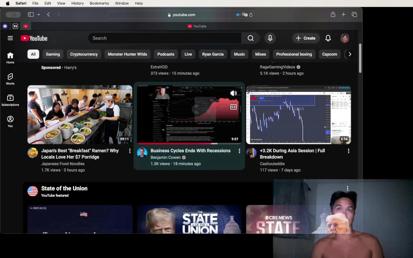This screenshot has height=258, width=413.
Task: Select the Gaming filter chip
Action: pyautogui.click(x=53, y=54)
